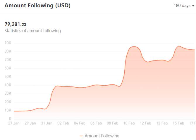Click the Statistics of amount following subtitle
Screen dimensions: 196x140
tap(33, 31)
